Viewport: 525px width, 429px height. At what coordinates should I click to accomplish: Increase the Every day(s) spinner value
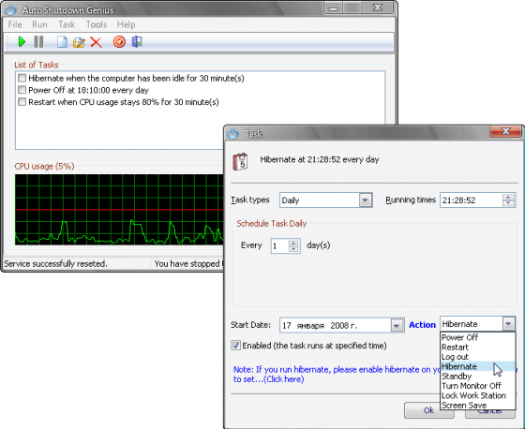tap(293, 243)
